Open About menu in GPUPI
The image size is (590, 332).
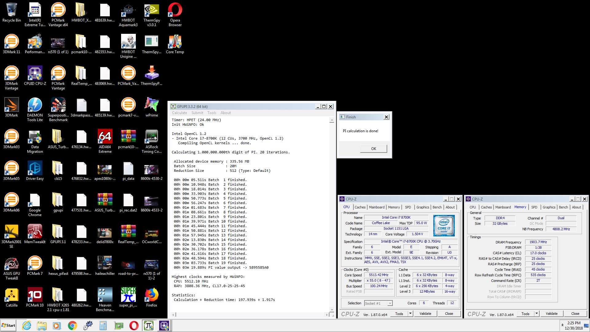pos(226,113)
